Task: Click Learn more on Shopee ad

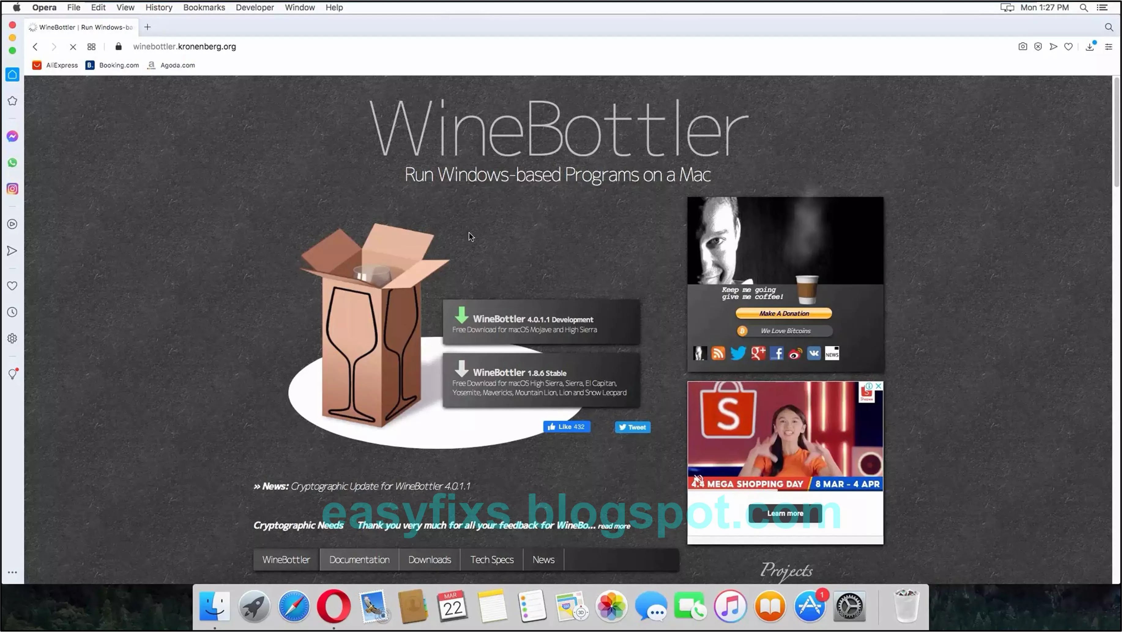Action: point(785,513)
